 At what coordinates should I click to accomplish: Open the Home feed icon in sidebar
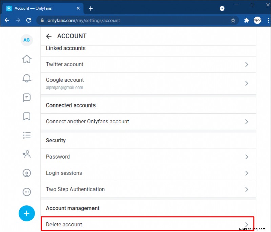27,59
